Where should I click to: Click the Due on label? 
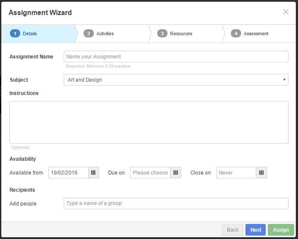[x=116, y=173]
